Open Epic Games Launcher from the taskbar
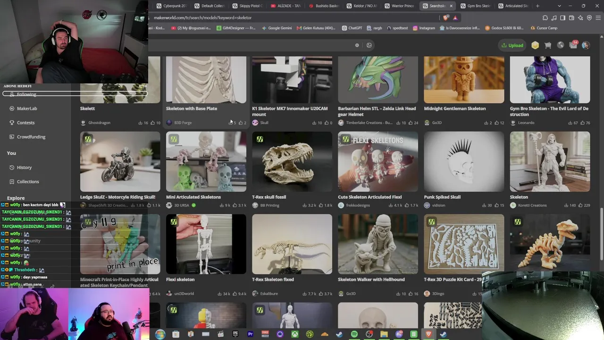Viewport: 604px width, 340px height. [x=235, y=334]
